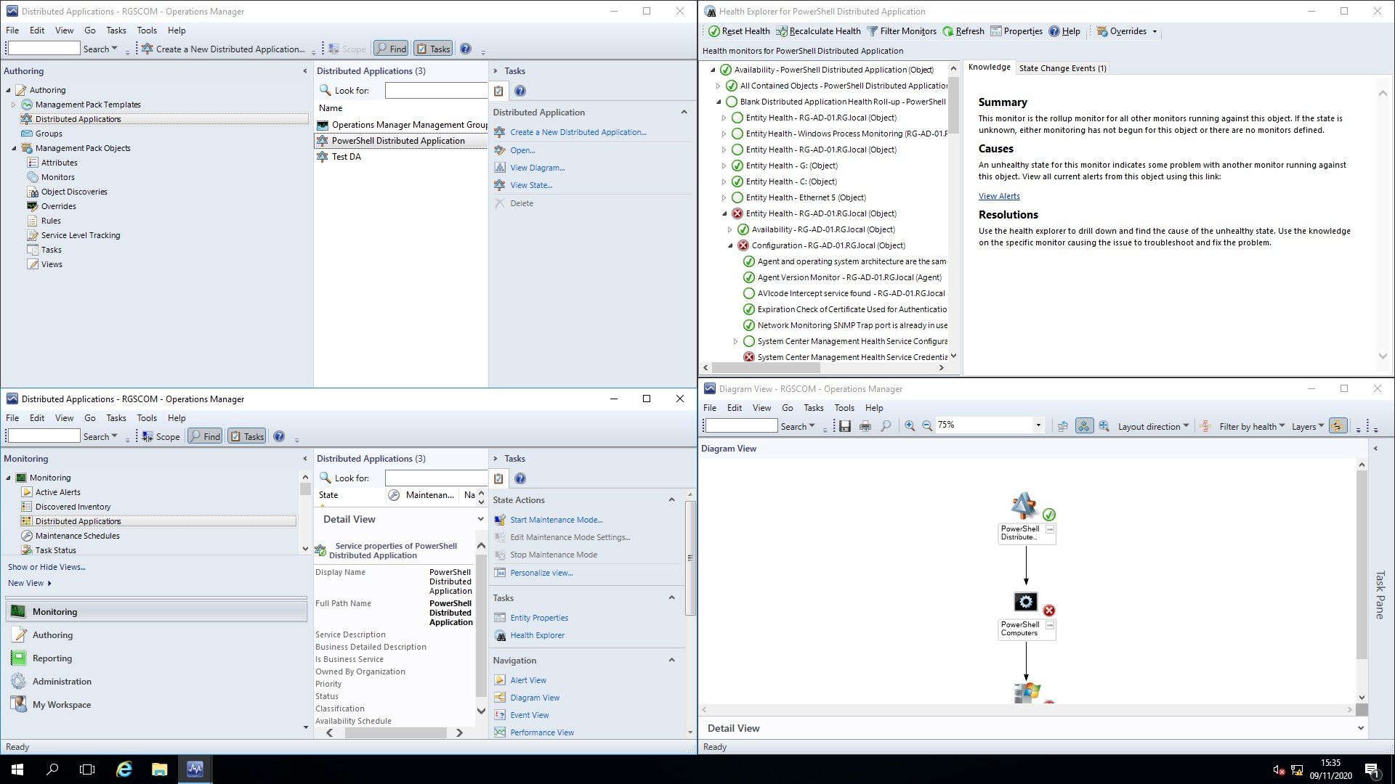Open the Tools menu in Authoring window
Screen dimensions: 1395x784
[x=147, y=30]
